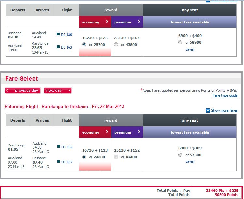Open flight DJ 163 details
This screenshot has height=199, width=244.
[x=67, y=47]
